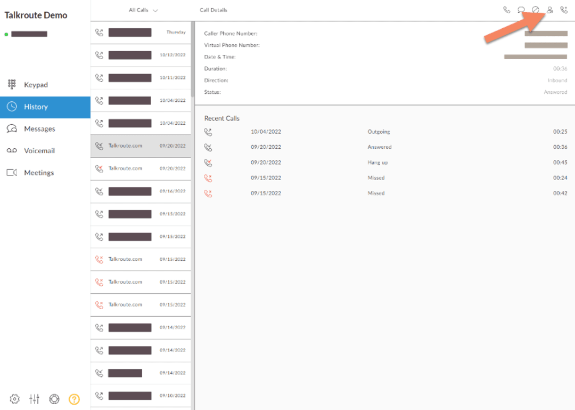Open audio settings via the sliders icon
Screen dimensions: 575x410
[34, 398]
